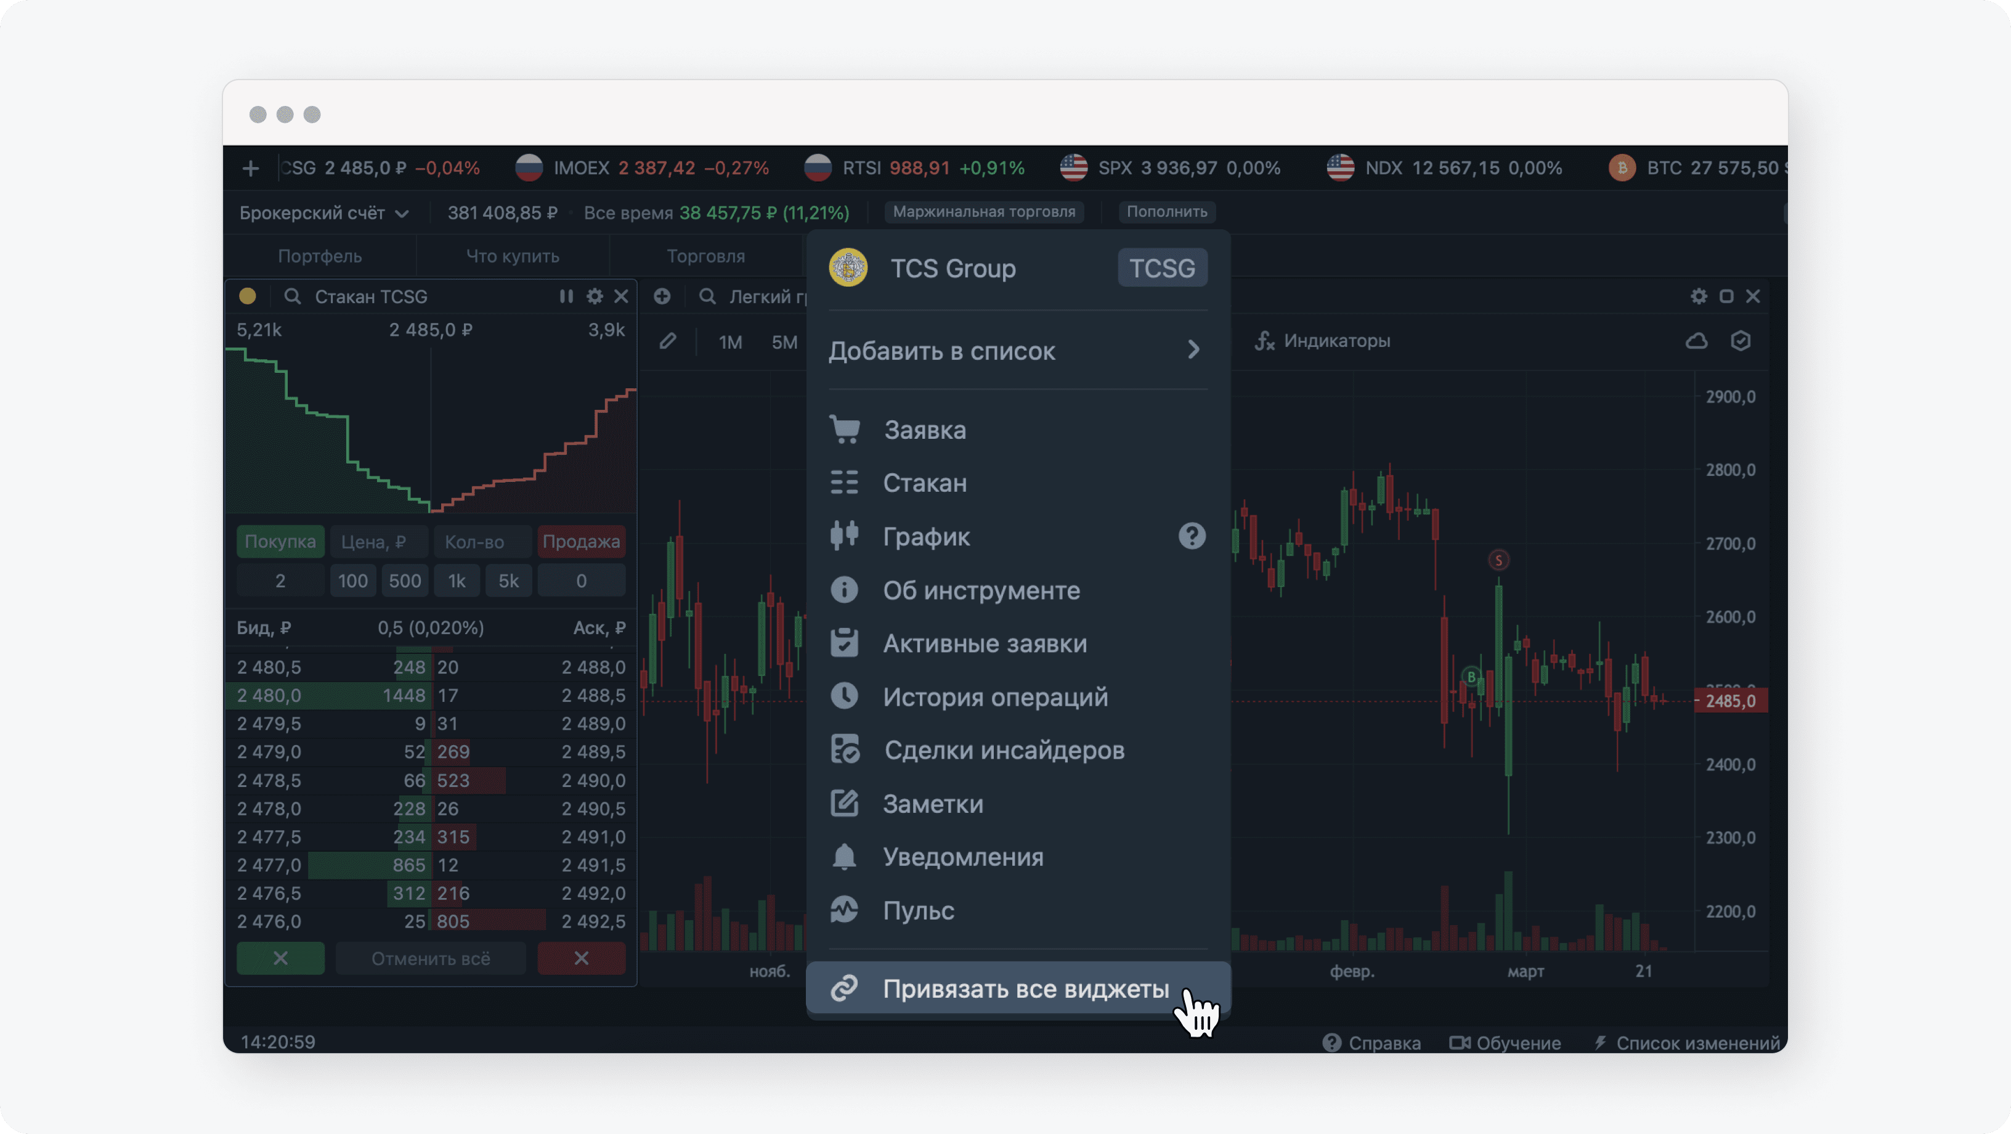
Task: Select the 5k quantity preset
Action: [509, 581]
